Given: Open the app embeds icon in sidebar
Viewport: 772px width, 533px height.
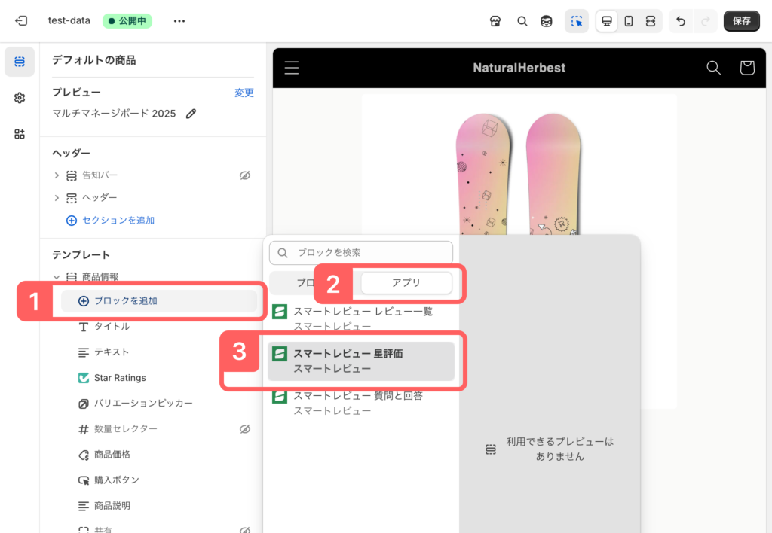Looking at the screenshot, I should [x=20, y=134].
